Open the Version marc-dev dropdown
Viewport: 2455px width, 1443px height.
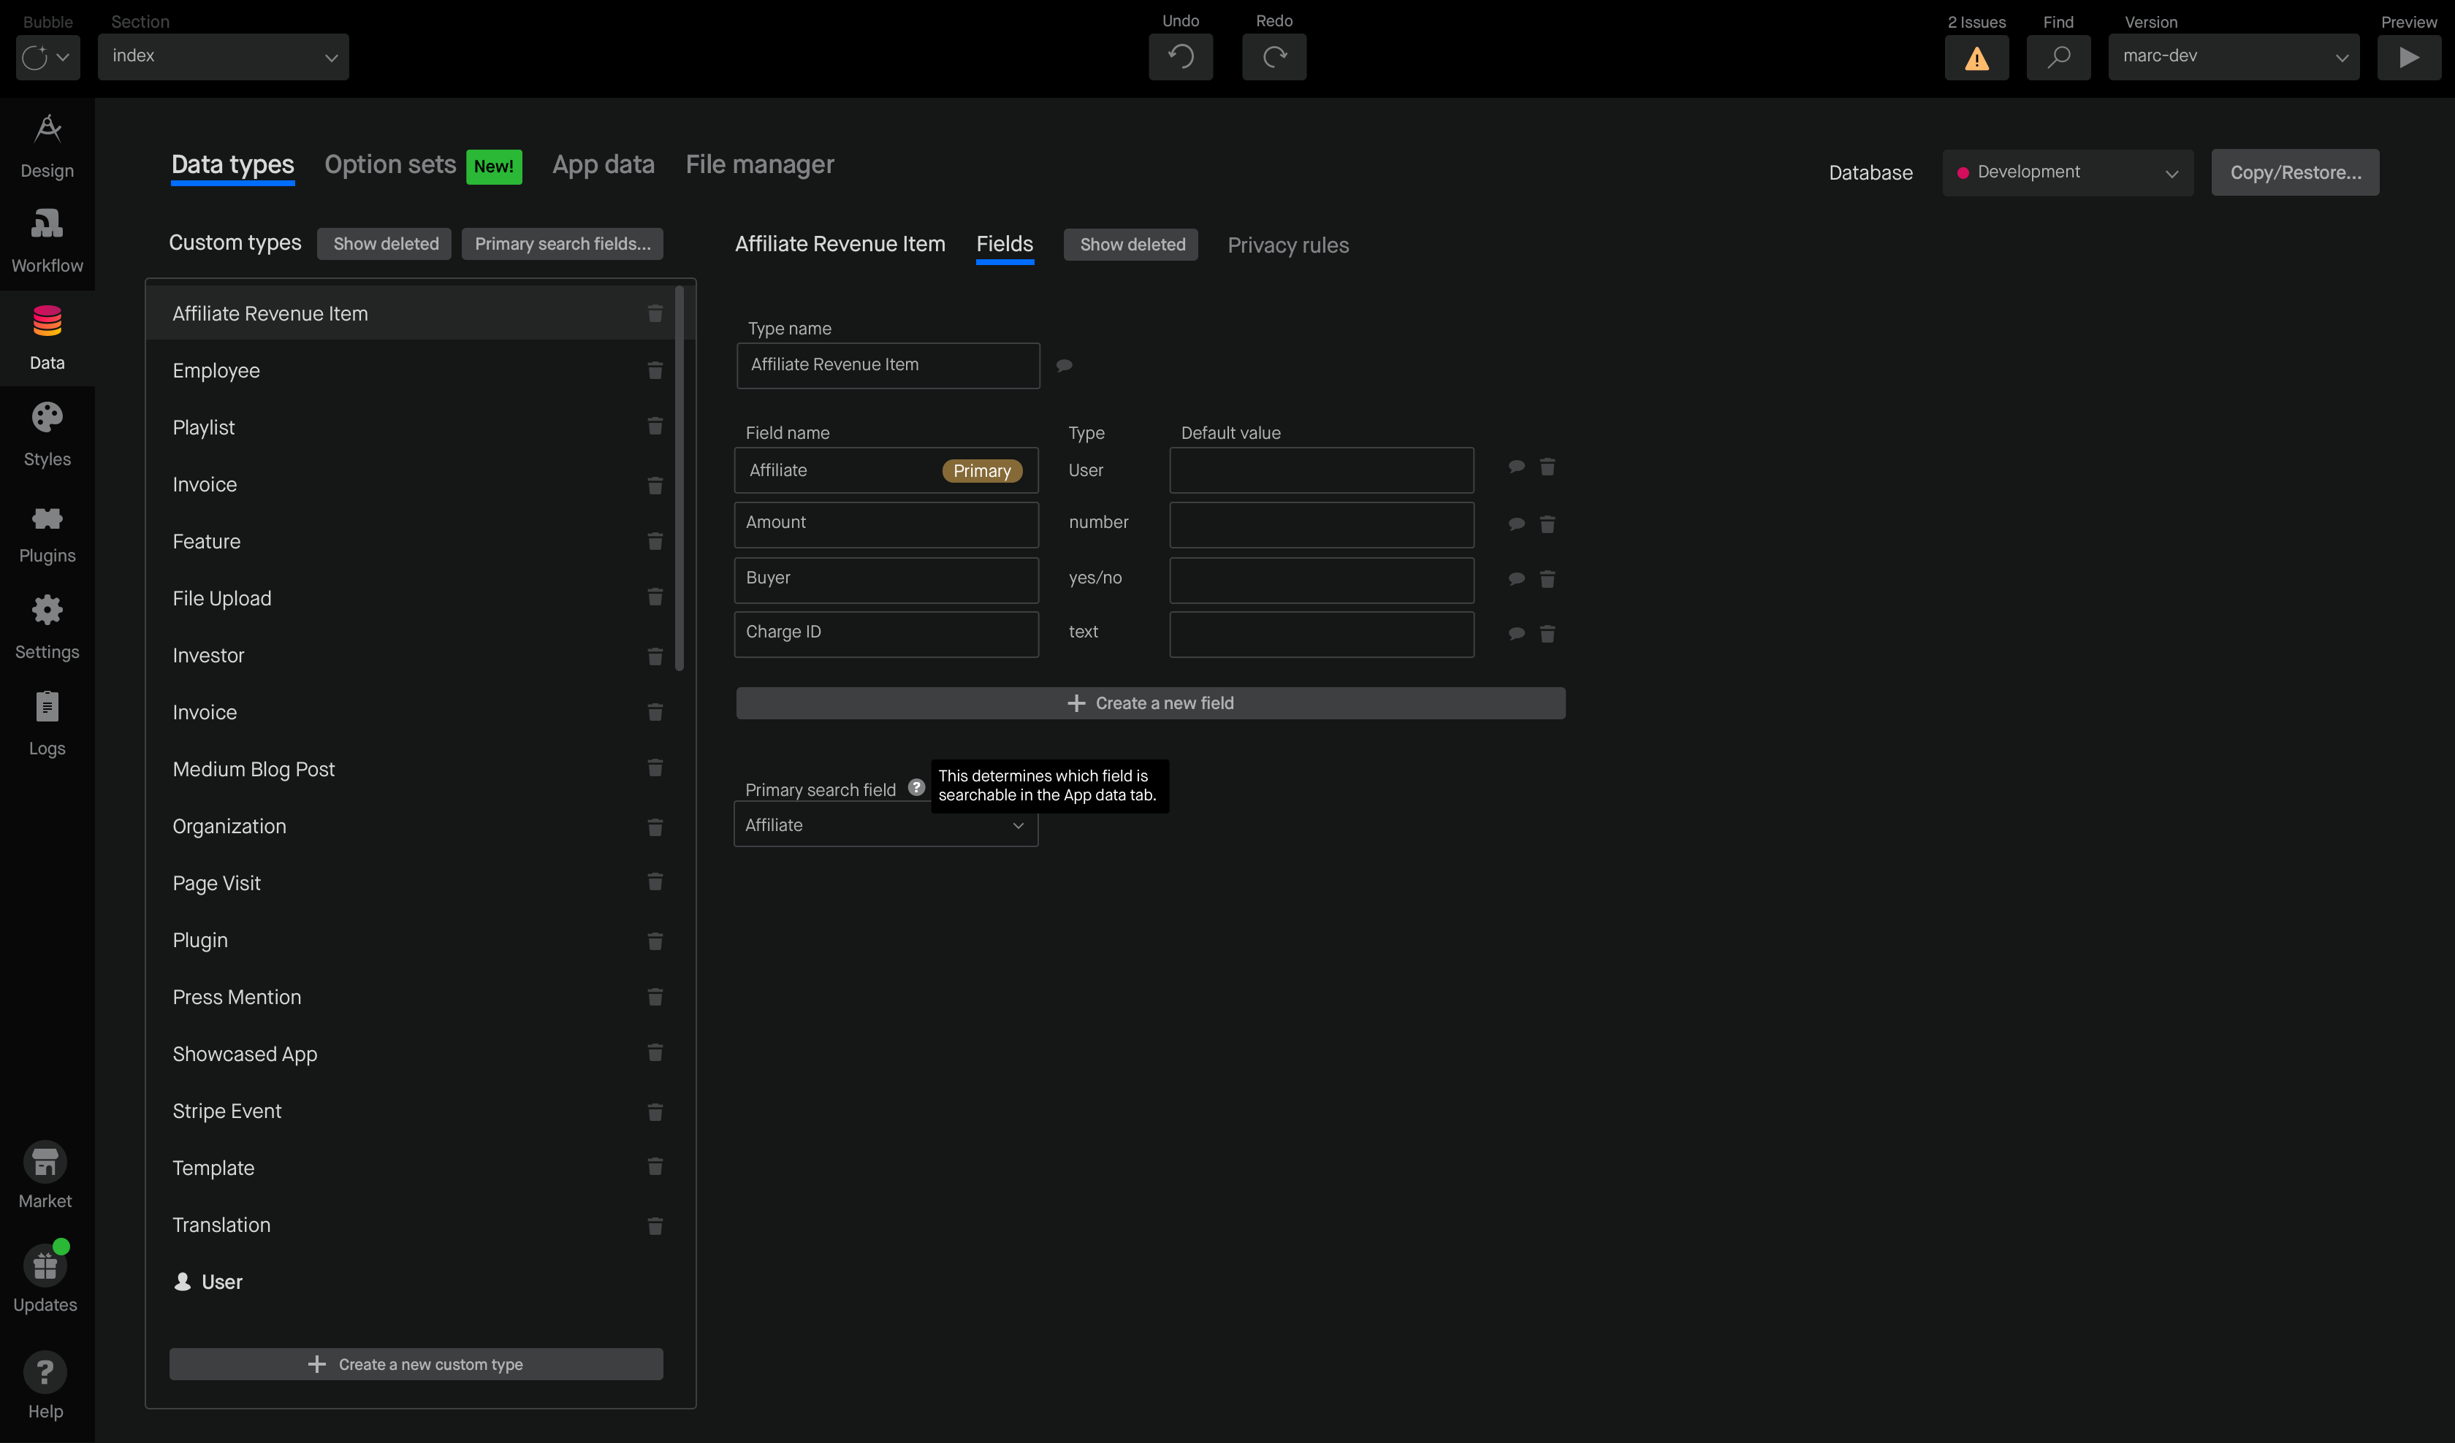2233,56
